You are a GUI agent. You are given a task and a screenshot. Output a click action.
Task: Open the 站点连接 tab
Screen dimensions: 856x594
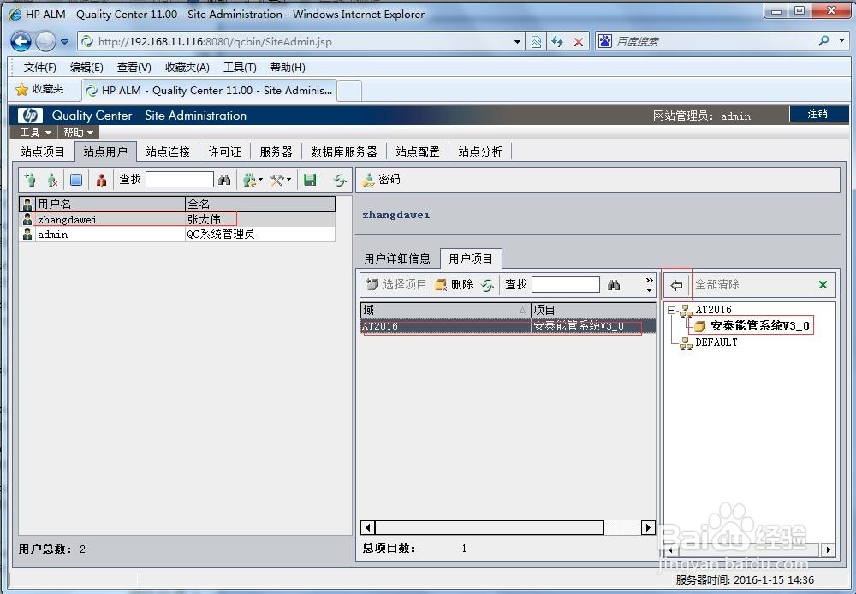coord(168,151)
